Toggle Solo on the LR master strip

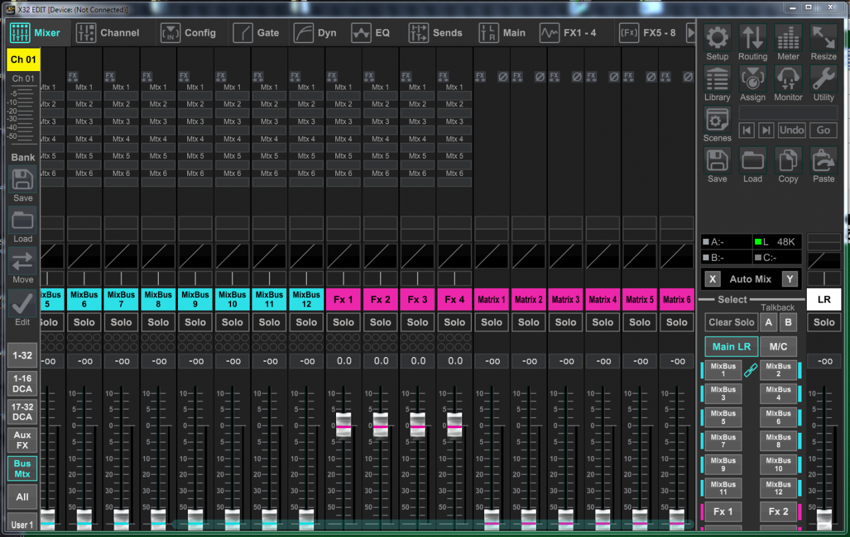[x=824, y=323]
